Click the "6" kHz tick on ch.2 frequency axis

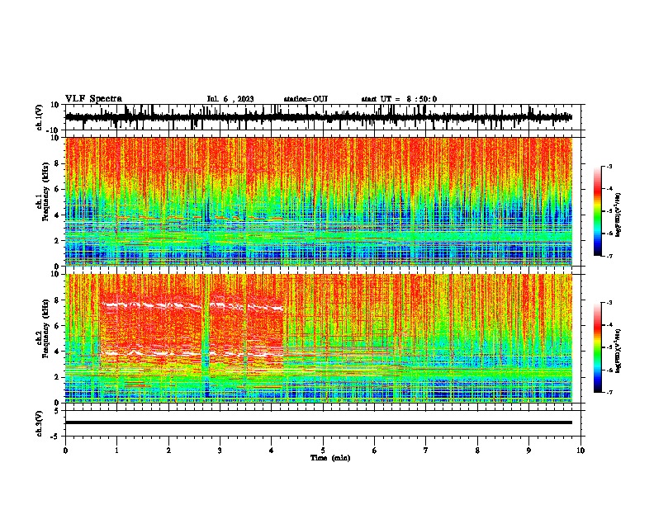tap(57, 326)
